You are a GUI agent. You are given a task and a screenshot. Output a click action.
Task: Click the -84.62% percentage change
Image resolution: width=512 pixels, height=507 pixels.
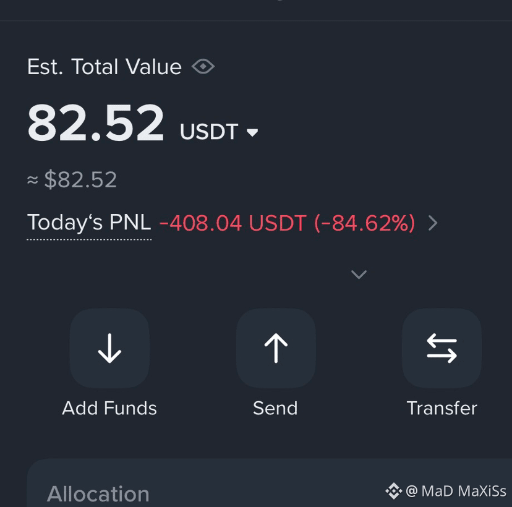click(364, 223)
